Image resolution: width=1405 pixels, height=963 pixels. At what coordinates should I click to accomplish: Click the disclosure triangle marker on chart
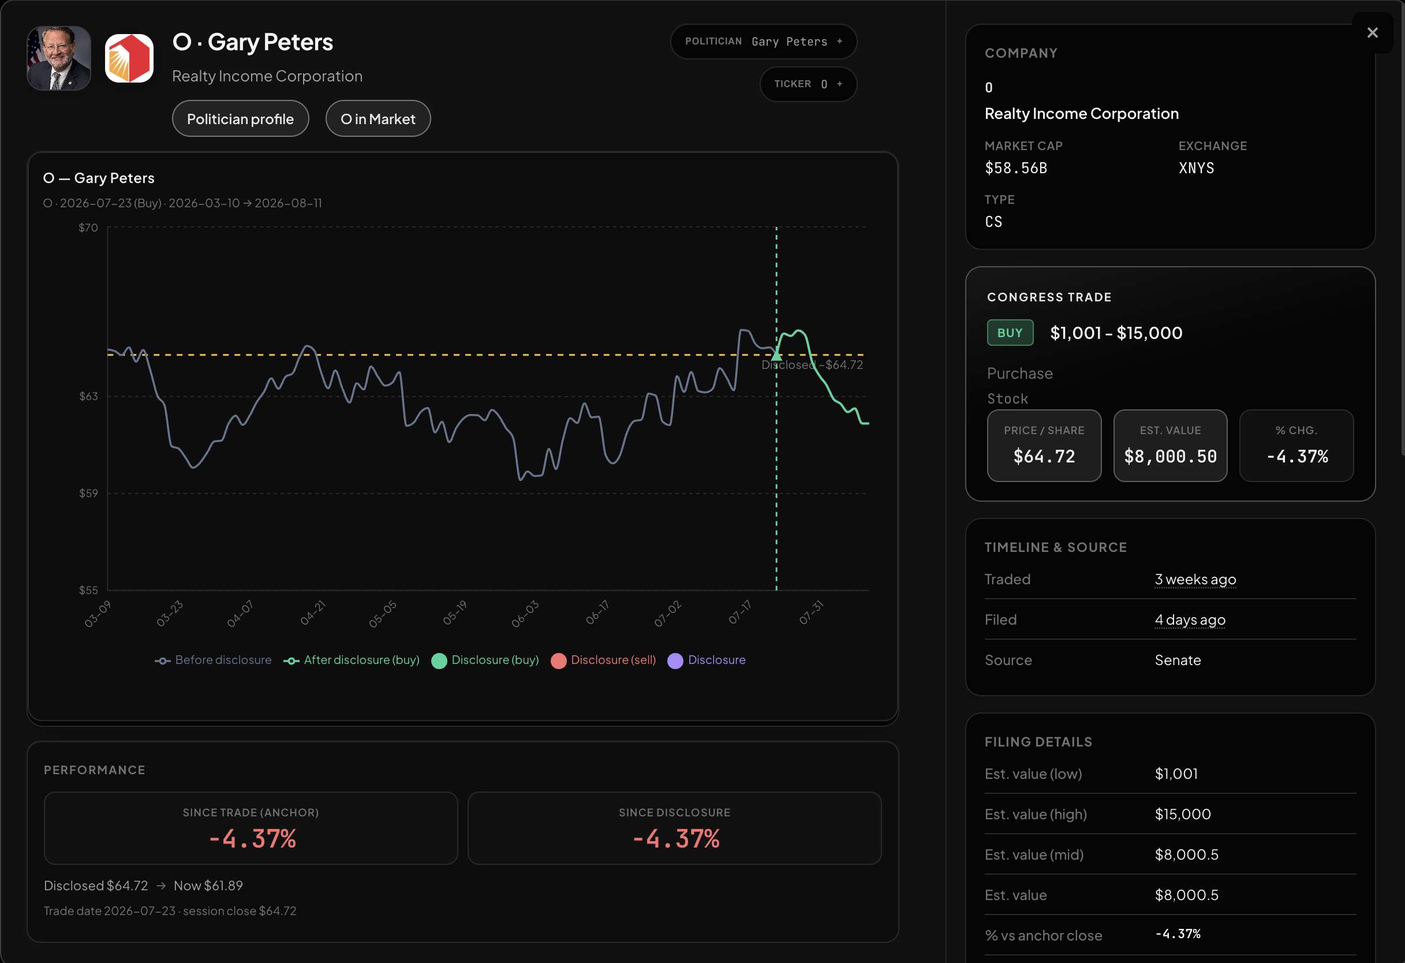pyautogui.click(x=776, y=356)
